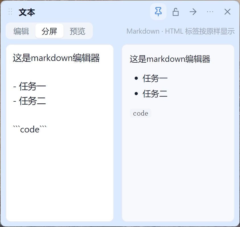
Task: Switch to the 预览 tab
Action: 77,31
